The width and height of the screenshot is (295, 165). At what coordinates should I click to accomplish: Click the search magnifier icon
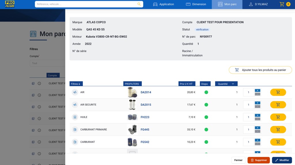(x=139, y=4)
